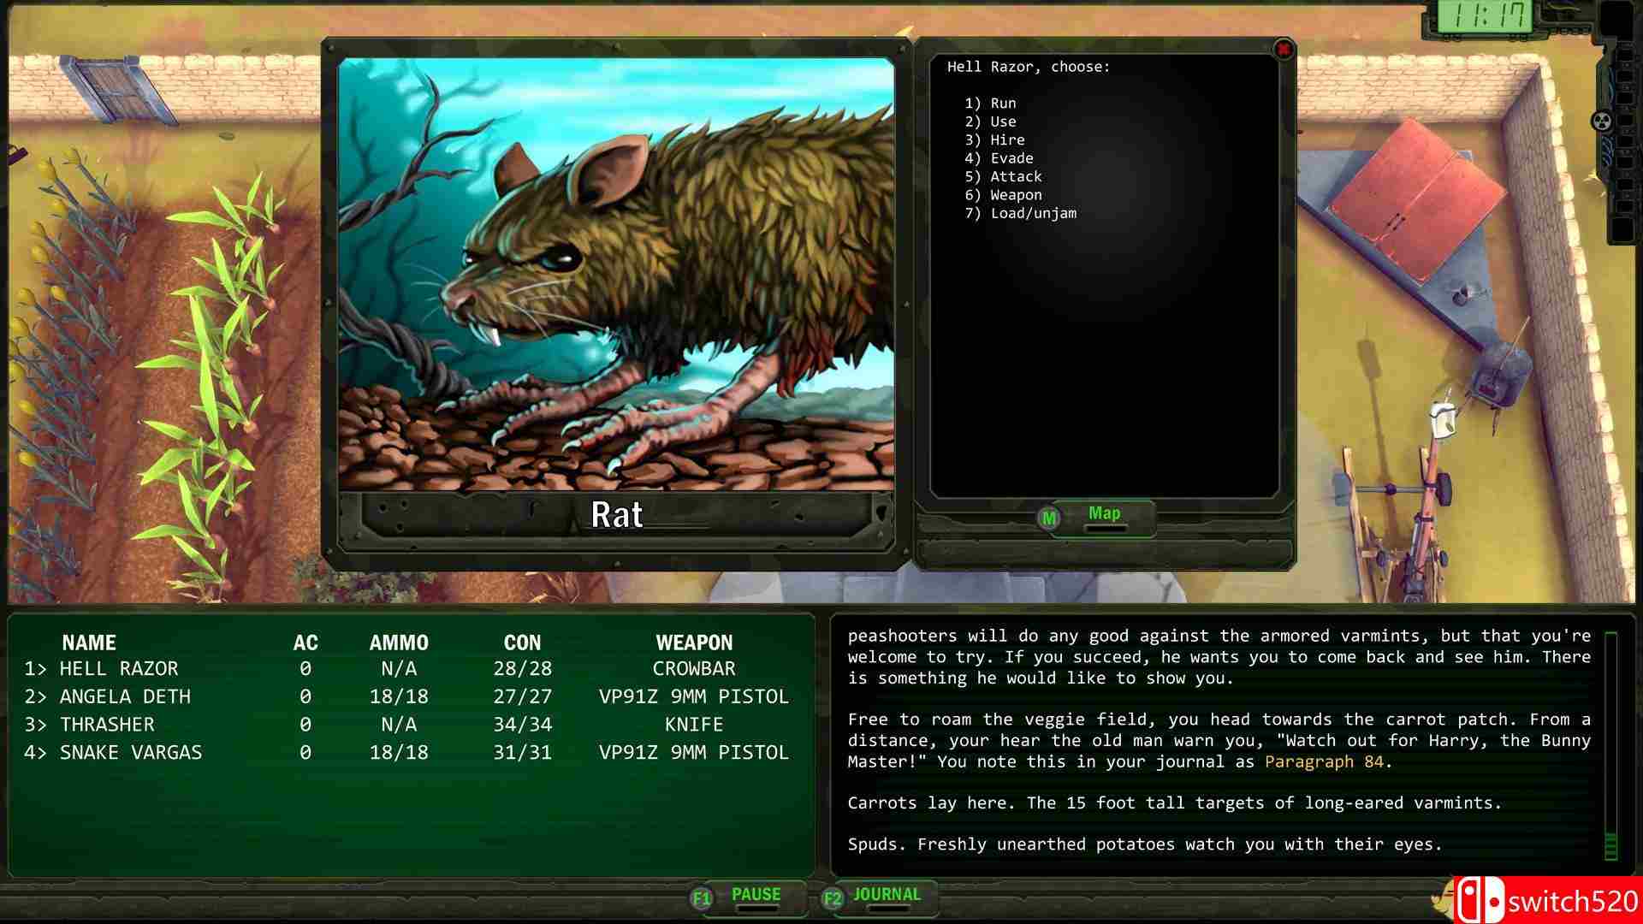The width and height of the screenshot is (1643, 924).
Task: Choose the Run combat option
Action: tap(1002, 104)
